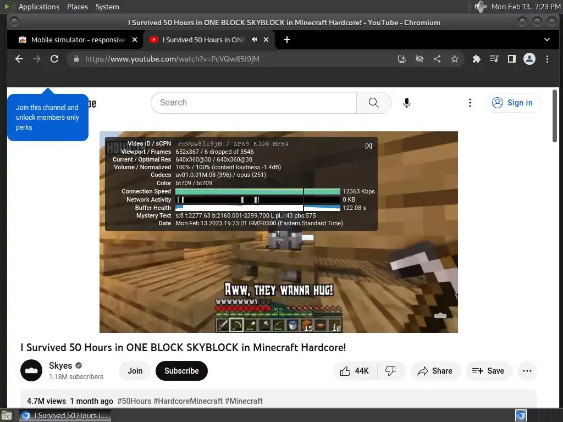Screen dimensions: 563x422
Task: Click the YouTube Search field
Action: [x=254, y=103]
